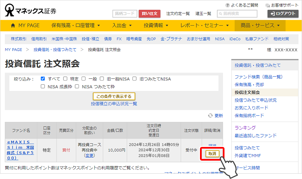Open the 債券 sub-menu item
This screenshot has height=179, width=302.
pos(108,39)
